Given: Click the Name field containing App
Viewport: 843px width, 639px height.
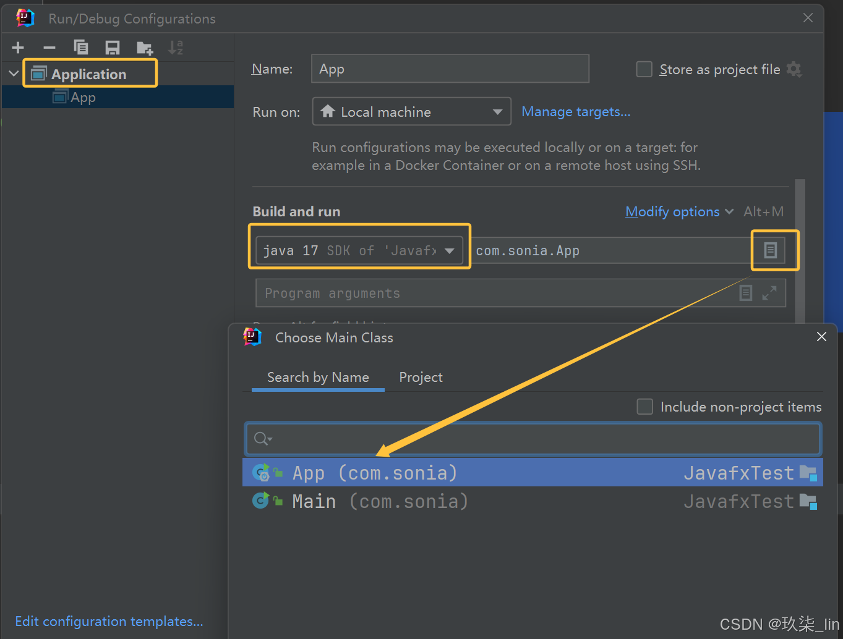Looking at the screenshot, I should point(450,69).
